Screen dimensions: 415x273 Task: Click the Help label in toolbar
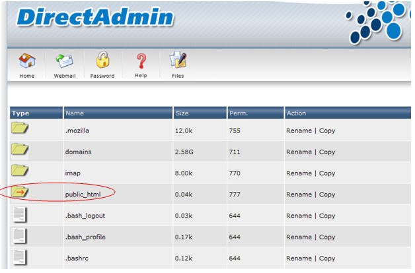pos(141,76)
